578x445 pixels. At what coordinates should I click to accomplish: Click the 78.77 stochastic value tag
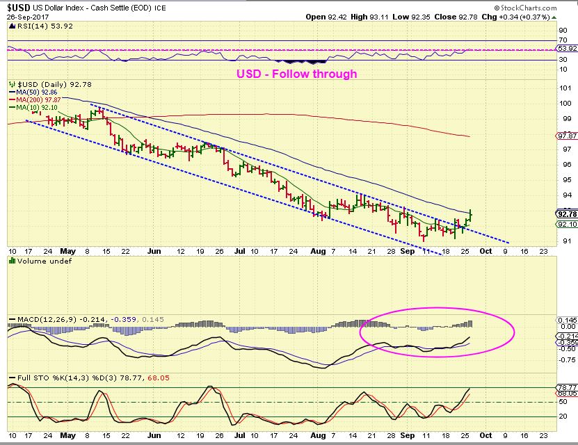567,387
